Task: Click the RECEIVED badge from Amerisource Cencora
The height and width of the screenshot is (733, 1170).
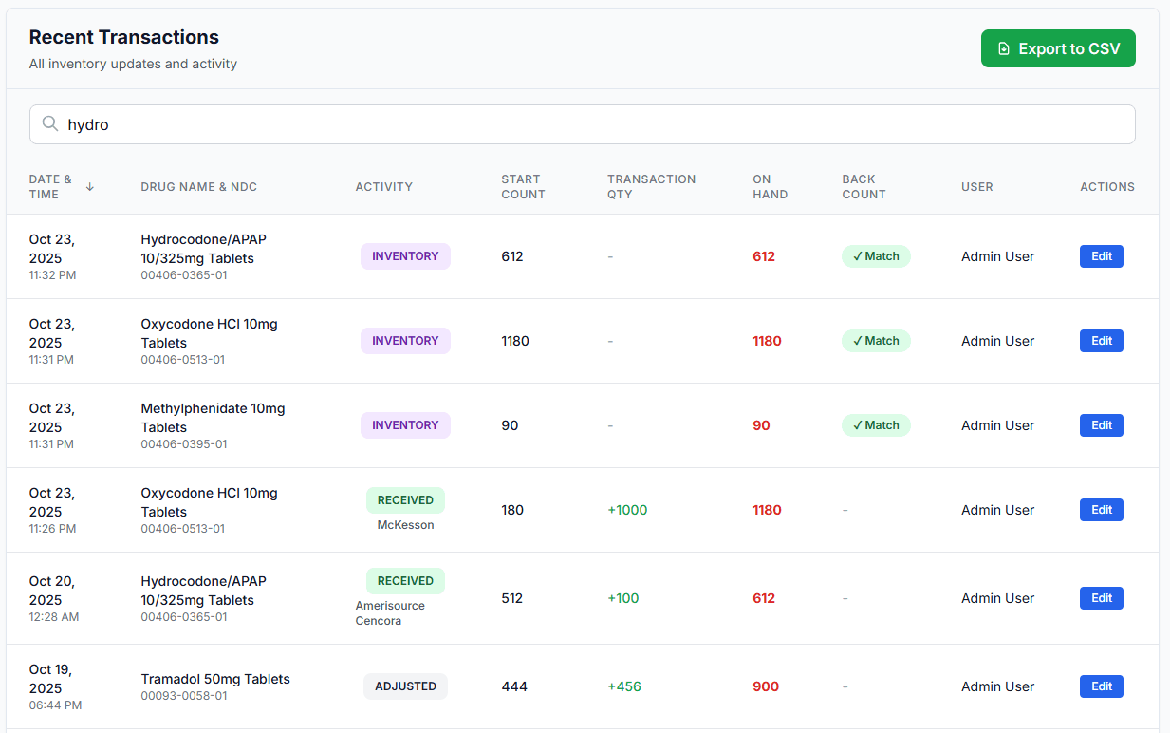Action: (405, 580)
